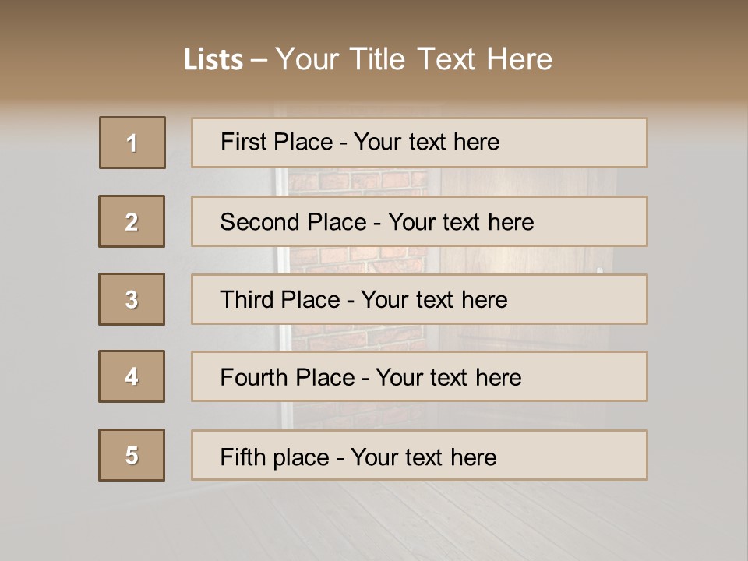The height and width of the screenshot is (561, 748).
Task: Click the number 5 box
Action: pyautogui.click(x=132, y=455)
